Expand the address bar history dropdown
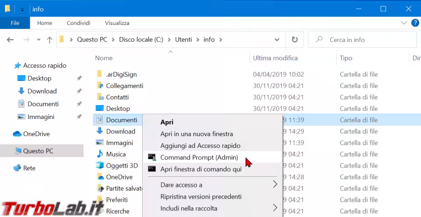 pyautogui.click(x=277, y=40)
